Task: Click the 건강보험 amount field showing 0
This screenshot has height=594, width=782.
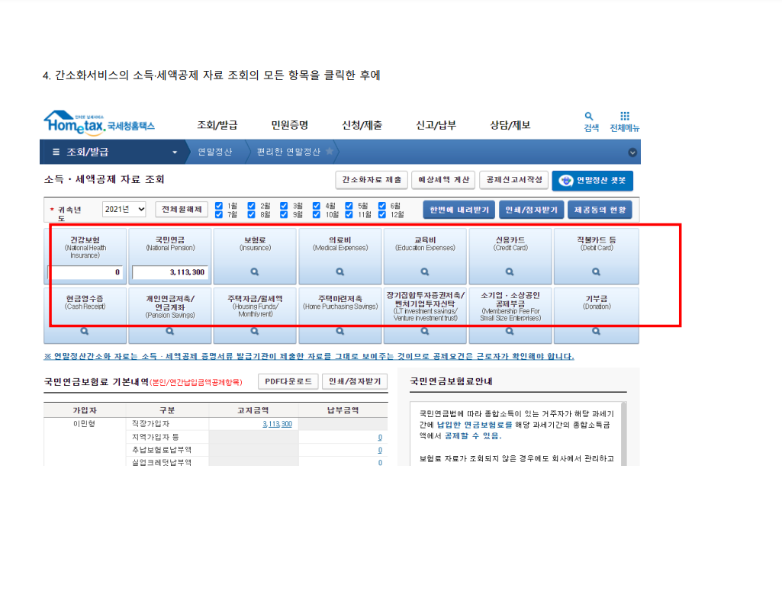Action: 85,272
